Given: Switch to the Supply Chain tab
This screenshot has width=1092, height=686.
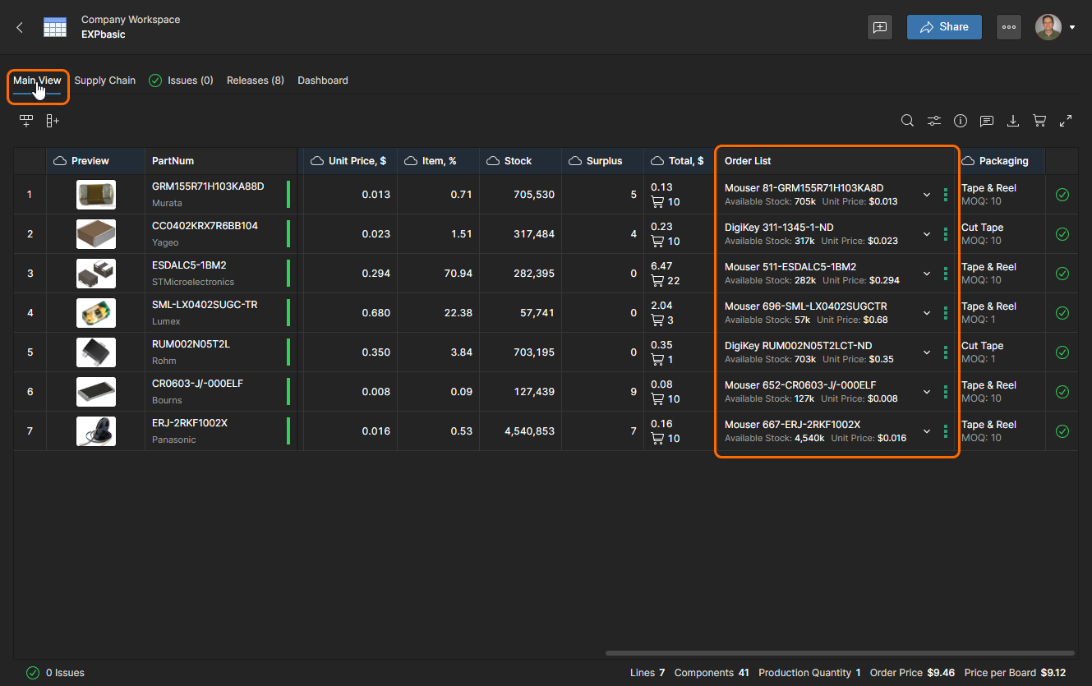Looking at the screenshot, I should (105, 81).
